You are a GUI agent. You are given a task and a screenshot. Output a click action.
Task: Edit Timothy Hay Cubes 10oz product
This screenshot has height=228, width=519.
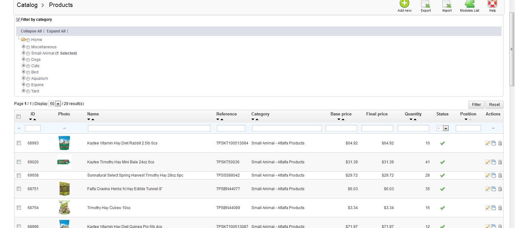pos(488,208)
